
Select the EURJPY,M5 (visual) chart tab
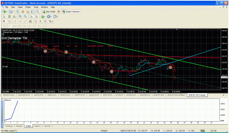click(197, 95)
